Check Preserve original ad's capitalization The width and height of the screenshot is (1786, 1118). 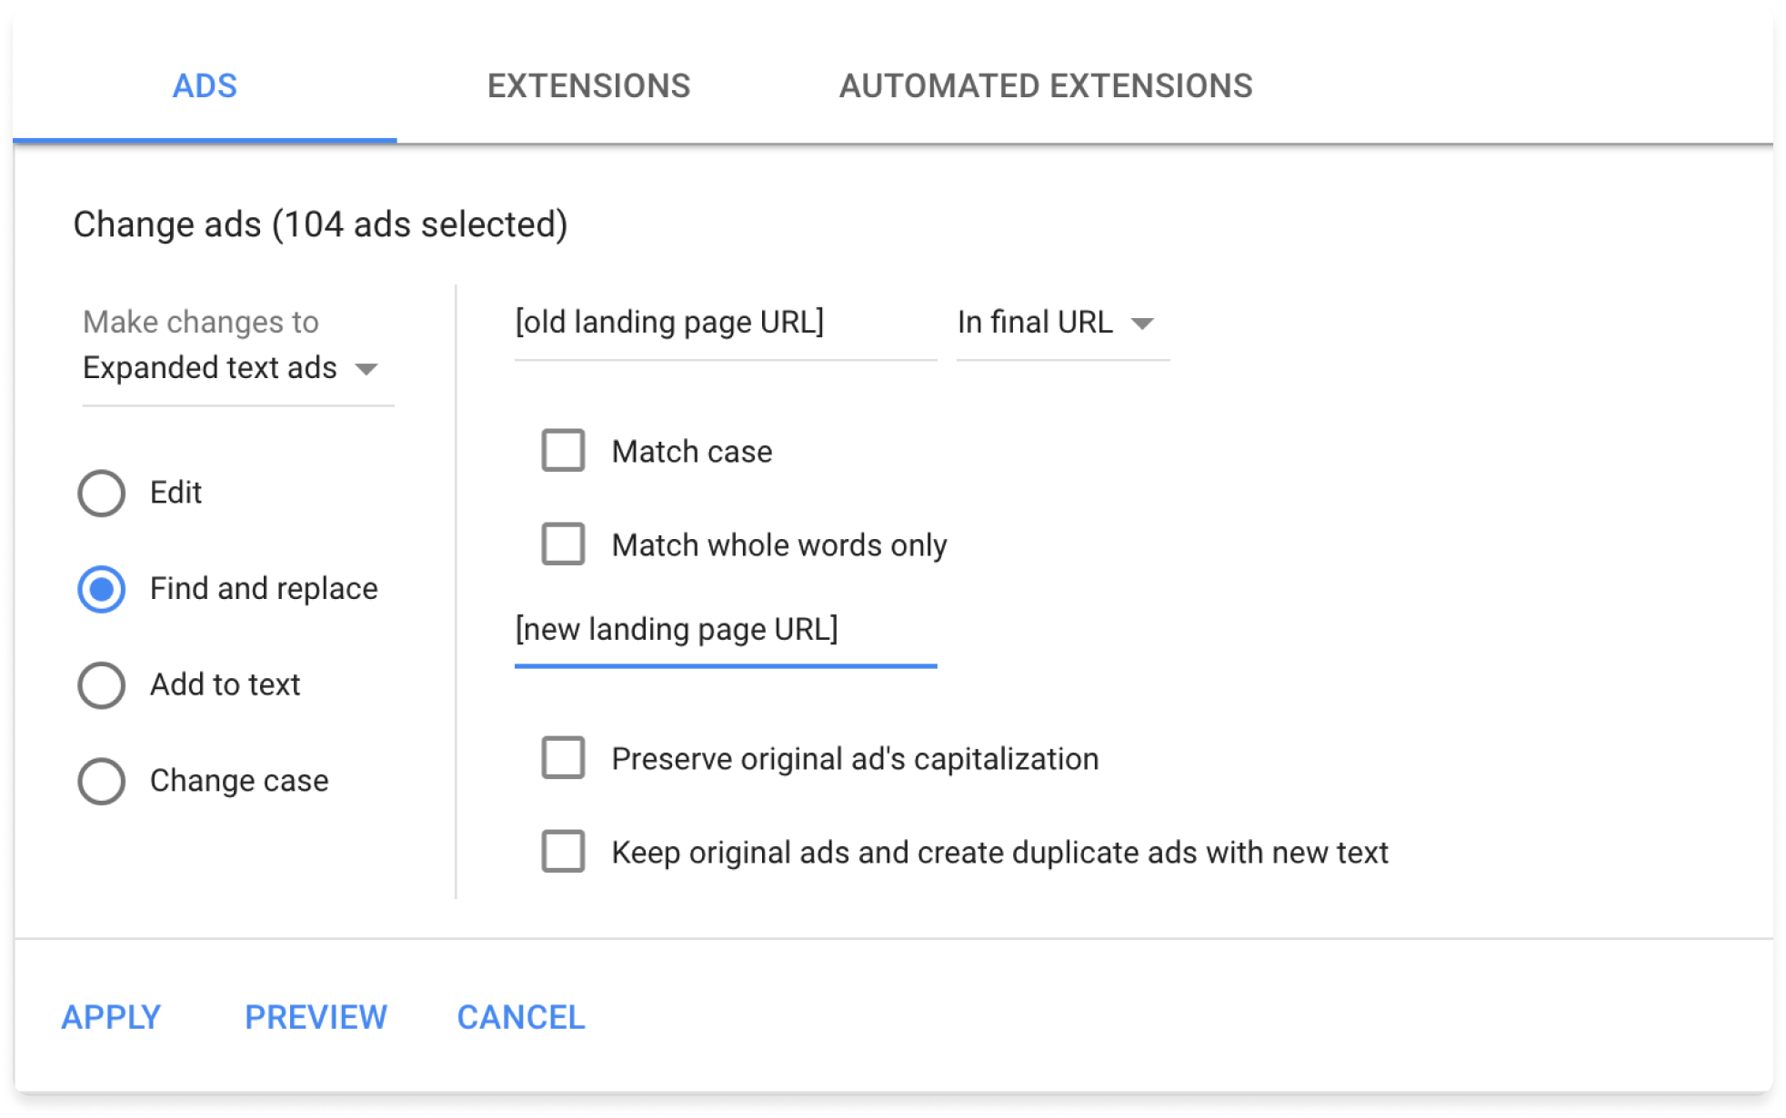[x=563, y=758]
